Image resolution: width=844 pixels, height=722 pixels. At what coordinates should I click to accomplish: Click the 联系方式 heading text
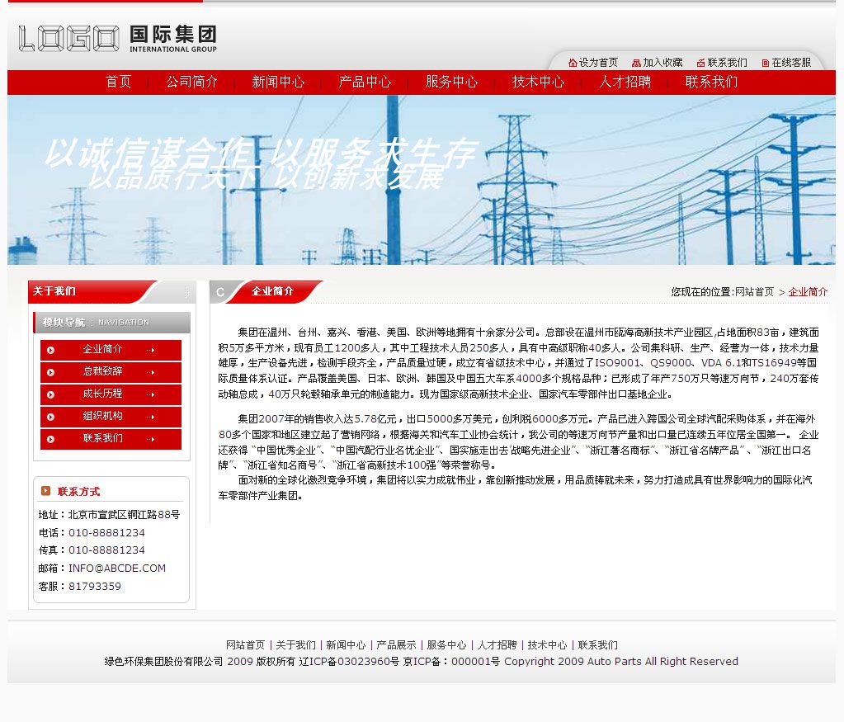78,492
